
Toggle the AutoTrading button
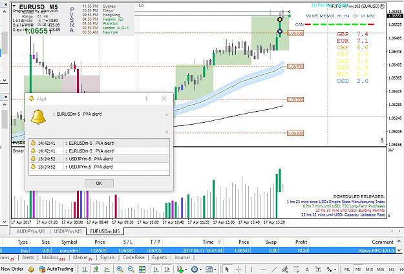pyautogui.click(x=56, y=269)
